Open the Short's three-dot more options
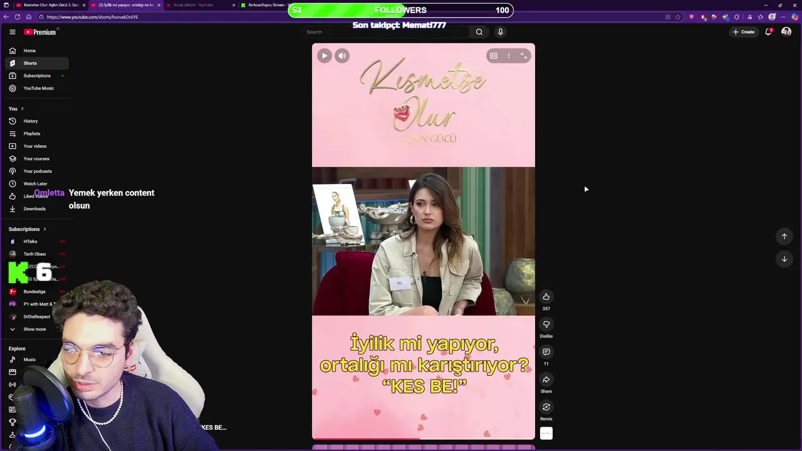 (x=509, y=56)
